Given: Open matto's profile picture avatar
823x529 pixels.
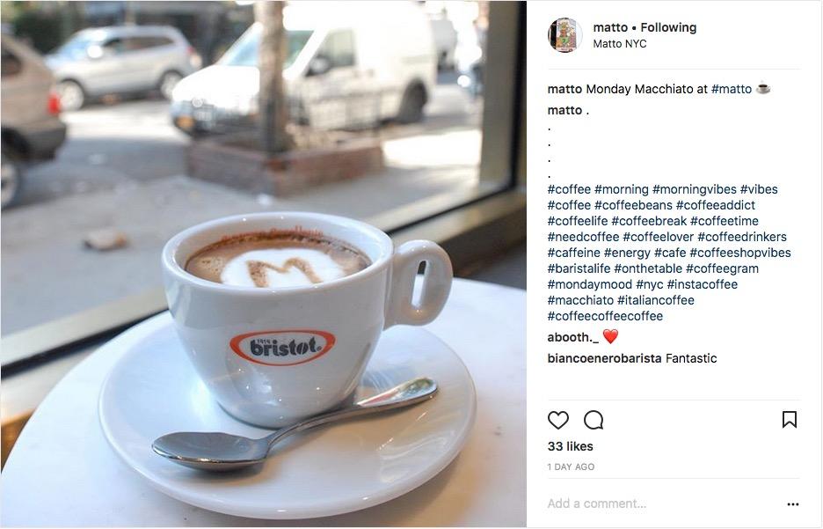Looking at the screenshot, I should tap(565, 35).
